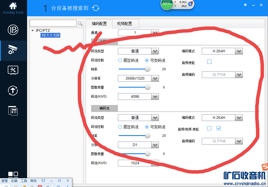Click the main stream 图像质量 slider handle
This screenshot has height=187, width=268.
tap(147, 87)
